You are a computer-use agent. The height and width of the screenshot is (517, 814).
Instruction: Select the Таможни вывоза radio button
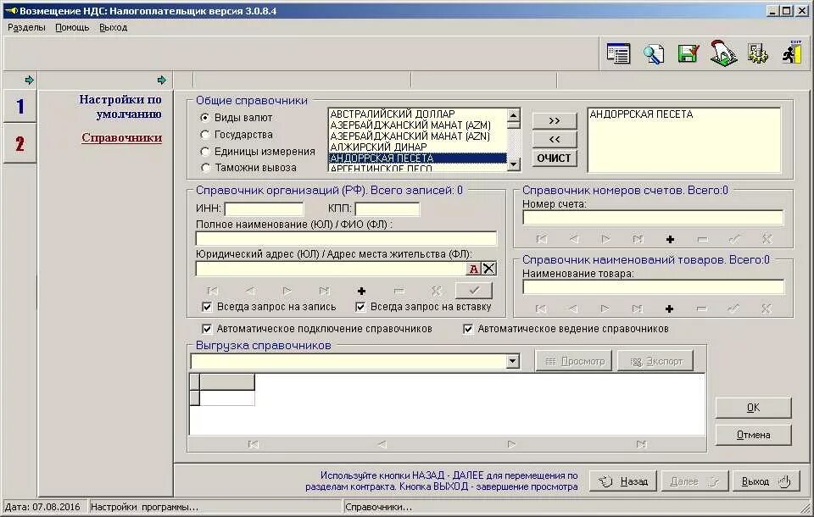[x=205, y=168]
